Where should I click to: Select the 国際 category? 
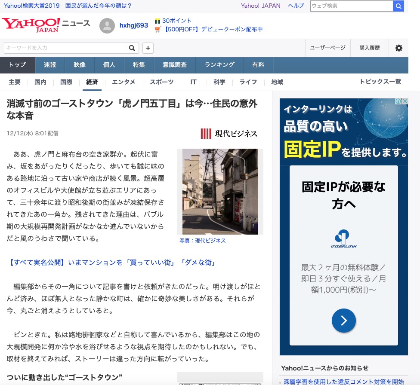tap(66, 82)
